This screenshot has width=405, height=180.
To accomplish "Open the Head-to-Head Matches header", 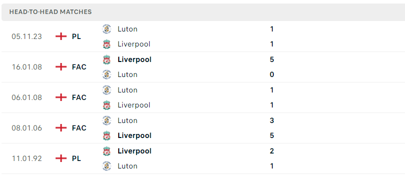I will (x=203, y=12).
